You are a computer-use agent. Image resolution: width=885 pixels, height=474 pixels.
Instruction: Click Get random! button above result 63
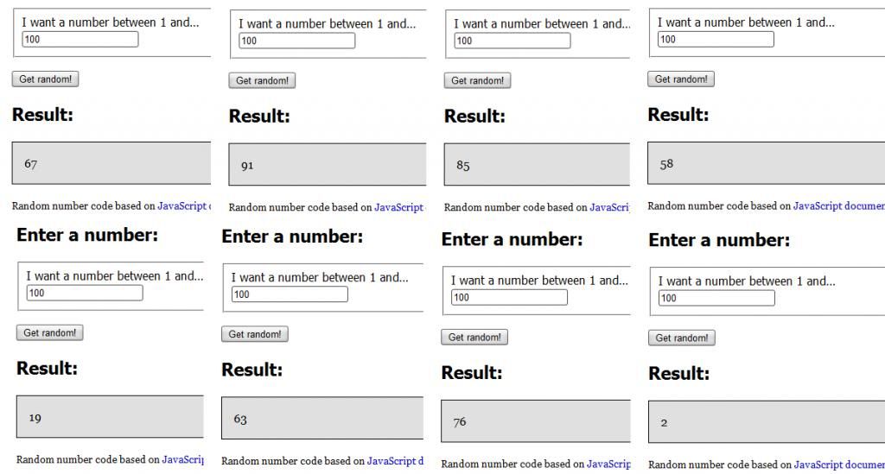coord(255,334)
